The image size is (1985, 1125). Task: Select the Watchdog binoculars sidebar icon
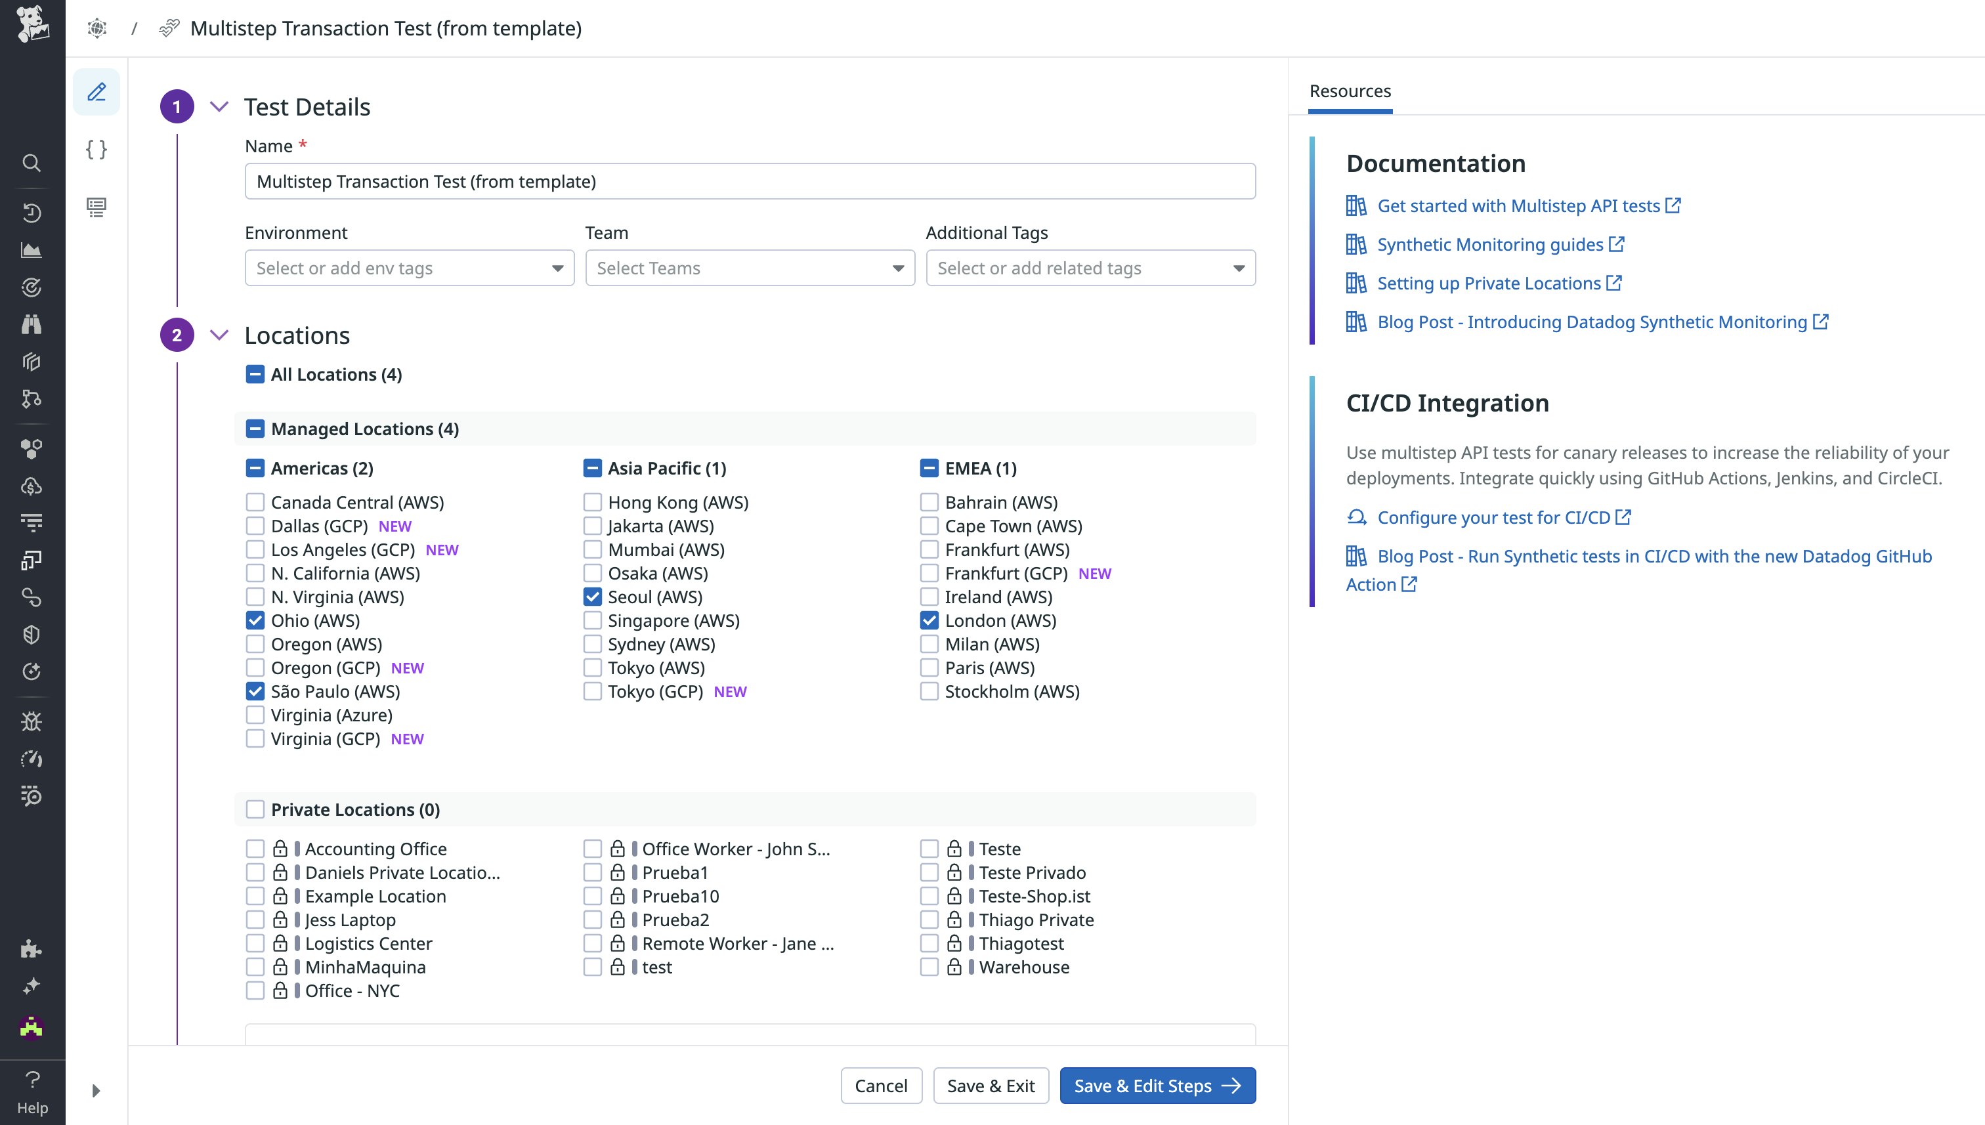click(x=32, y=324)
